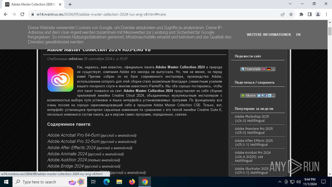Show hidden system tray icons

tap(280, 182)
